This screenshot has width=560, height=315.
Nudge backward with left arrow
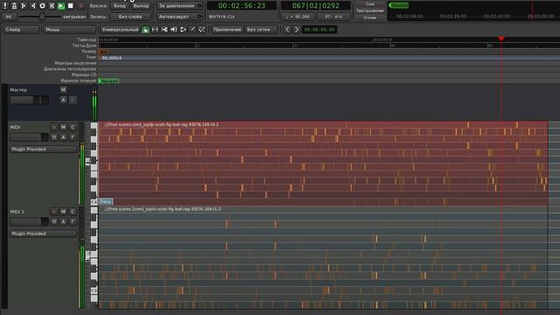click(x=287, y=30)
